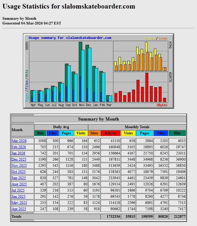Viewport: 197px width, 226px height.
Task: Open the Sep 2025 monthly report
Action: [x=19, y=178]
